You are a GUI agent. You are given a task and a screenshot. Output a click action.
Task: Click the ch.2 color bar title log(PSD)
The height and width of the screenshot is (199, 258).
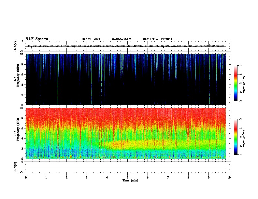[x=244, y=138]
